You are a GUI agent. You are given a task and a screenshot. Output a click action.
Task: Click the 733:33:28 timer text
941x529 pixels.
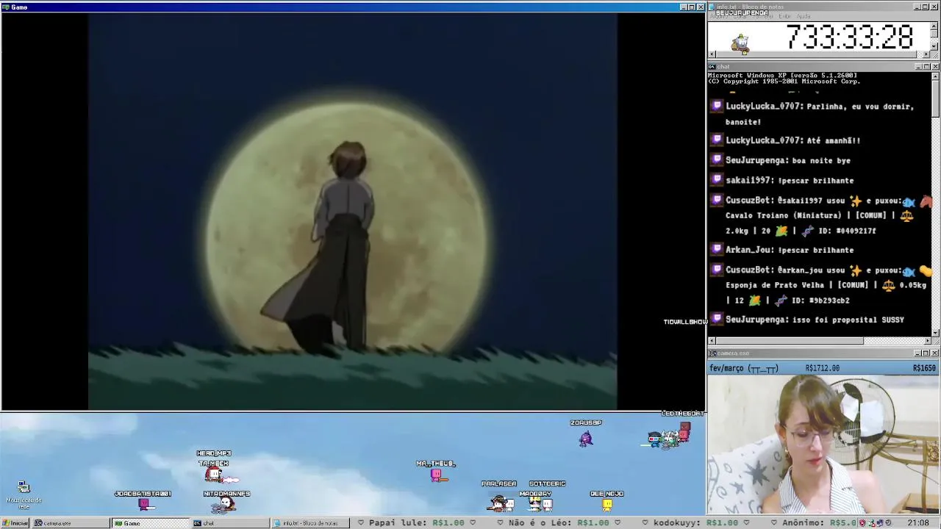(x=849, y=37)
